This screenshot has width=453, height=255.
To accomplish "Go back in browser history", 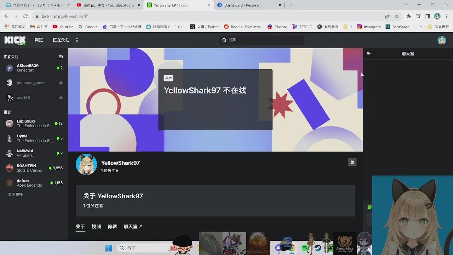I will point(6,16).
